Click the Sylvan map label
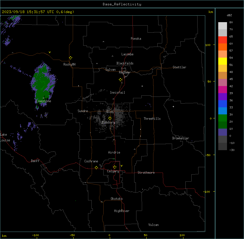The height and width of the screenshot is (239, 244). click(x=110, y=70)
